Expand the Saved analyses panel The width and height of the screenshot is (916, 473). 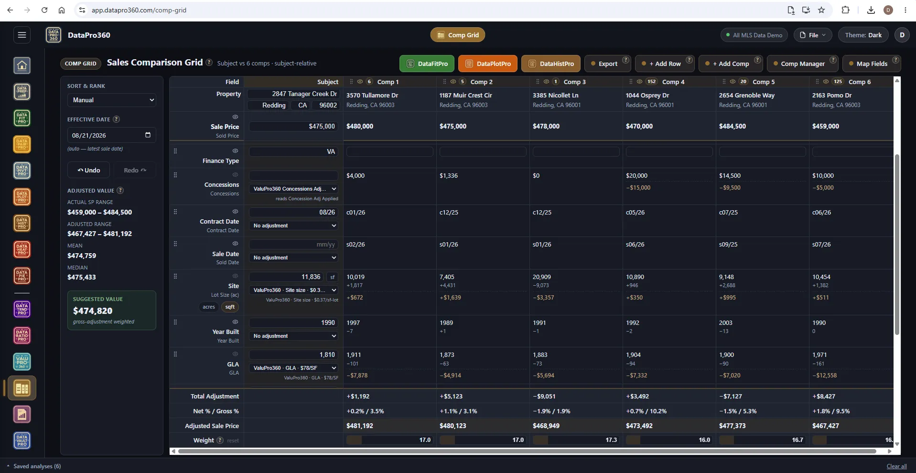tap(34, 466)
